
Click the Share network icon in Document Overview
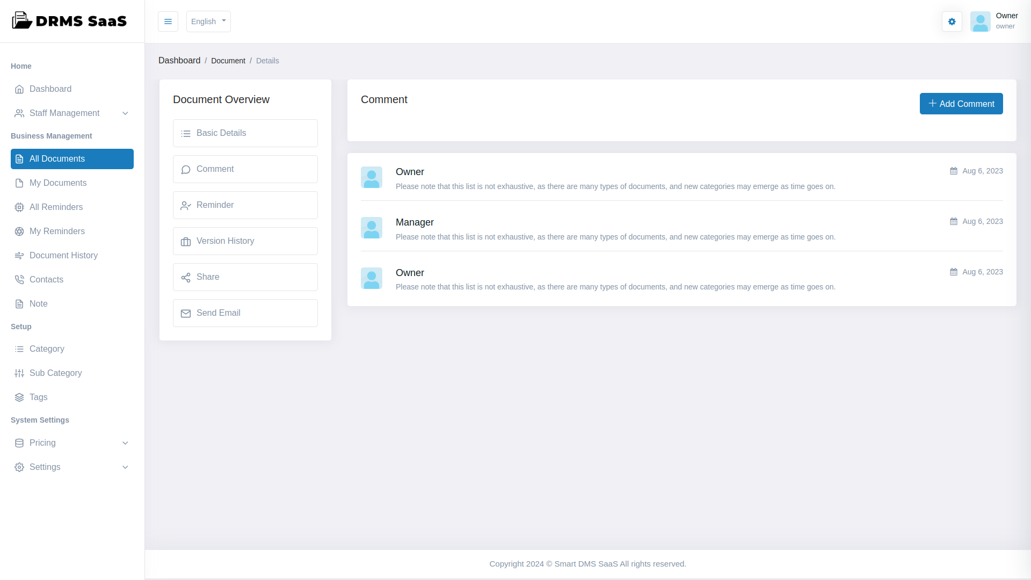pyautogui.click(x=186, y=277)
